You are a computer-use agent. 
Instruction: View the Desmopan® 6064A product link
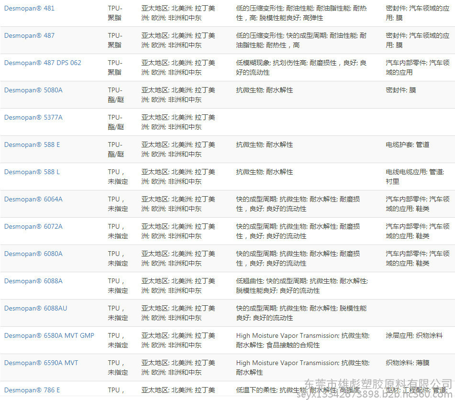(33, 200)
